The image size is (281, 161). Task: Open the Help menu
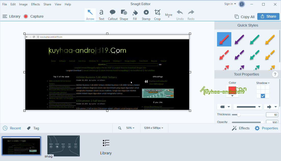[x=68, y=4]
